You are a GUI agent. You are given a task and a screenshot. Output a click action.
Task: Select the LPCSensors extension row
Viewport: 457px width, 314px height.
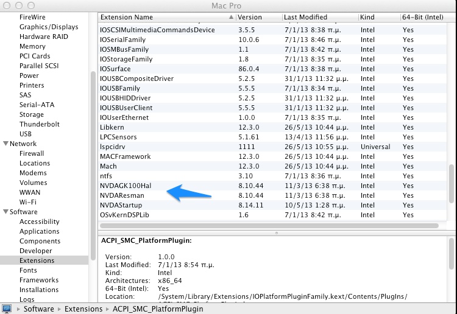tap(272, 137)
